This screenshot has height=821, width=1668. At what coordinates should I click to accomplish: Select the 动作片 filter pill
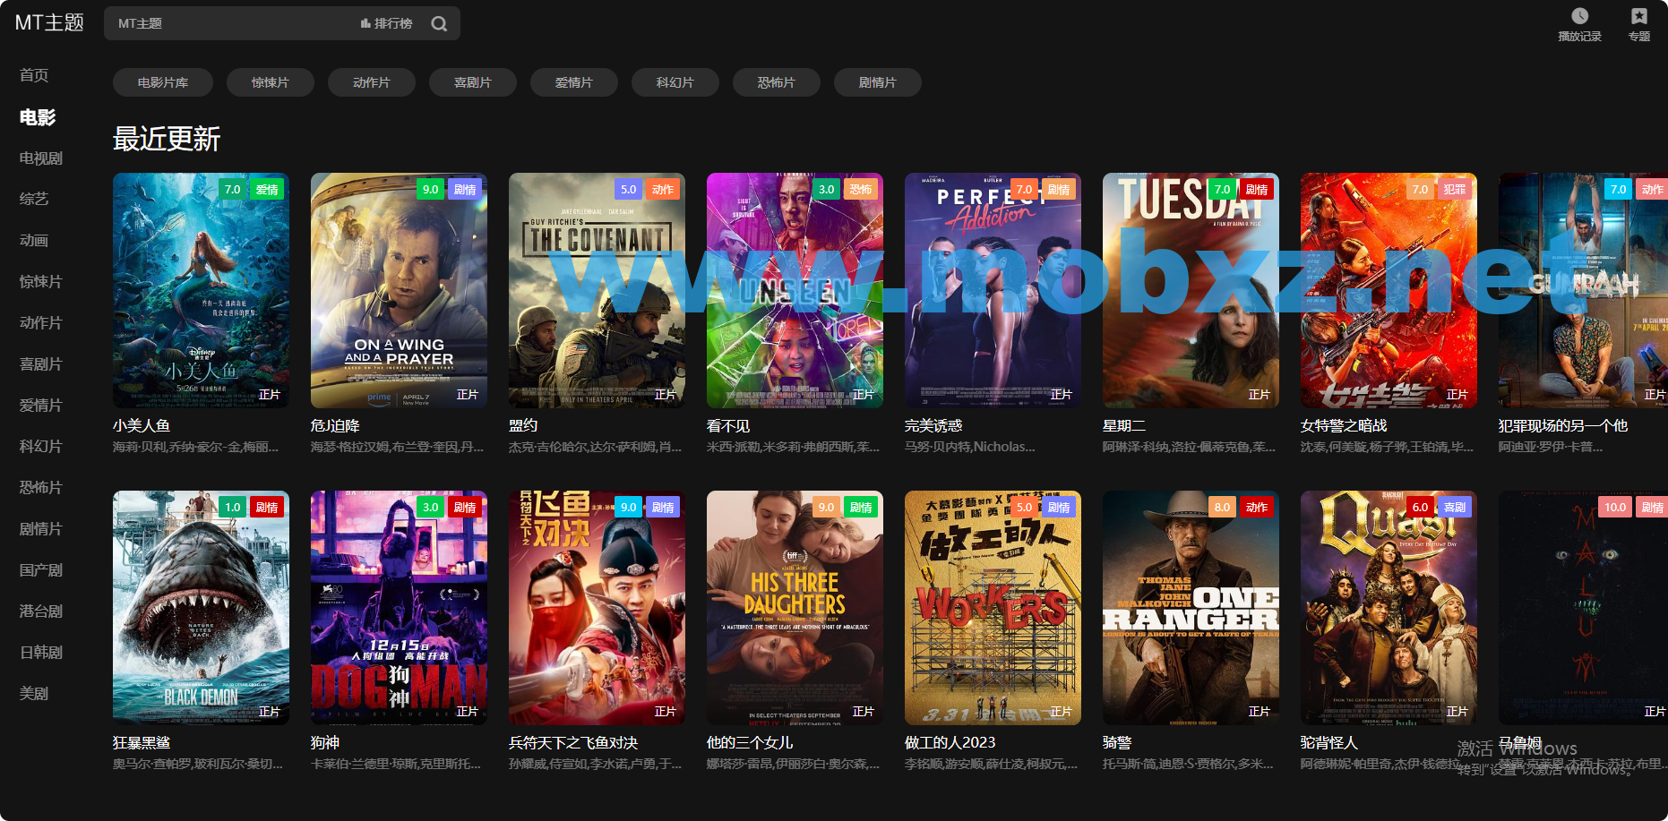coord(372,82)
